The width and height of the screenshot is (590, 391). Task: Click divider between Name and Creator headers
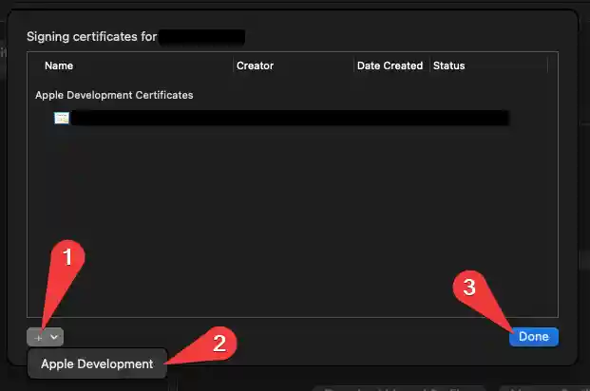click(x=233, y=65)
